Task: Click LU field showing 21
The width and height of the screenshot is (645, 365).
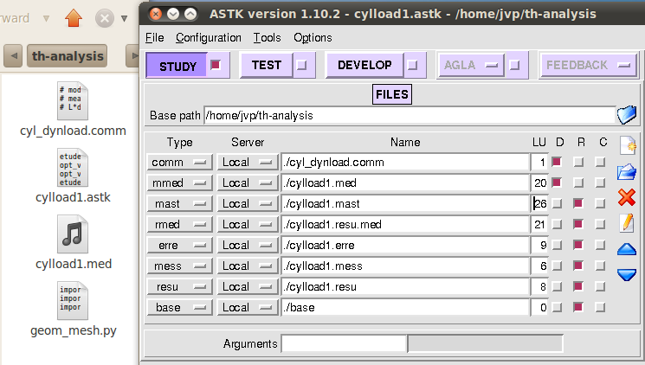Action: [539, 224]
